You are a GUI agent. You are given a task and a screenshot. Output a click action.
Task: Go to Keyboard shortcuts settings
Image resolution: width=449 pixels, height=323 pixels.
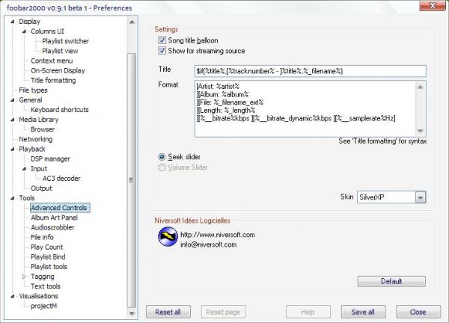(x=61, y=110)
